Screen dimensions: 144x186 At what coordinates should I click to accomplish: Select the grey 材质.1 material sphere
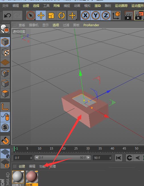[18, 177]
